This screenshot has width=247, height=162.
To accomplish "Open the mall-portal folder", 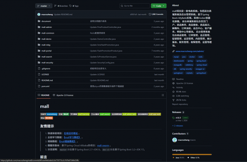I will [x=46, y=51].
